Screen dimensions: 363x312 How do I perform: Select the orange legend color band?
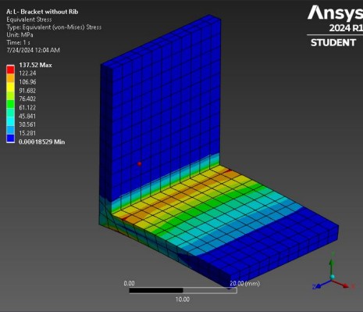pyautogui.click(x=11, y=78)
